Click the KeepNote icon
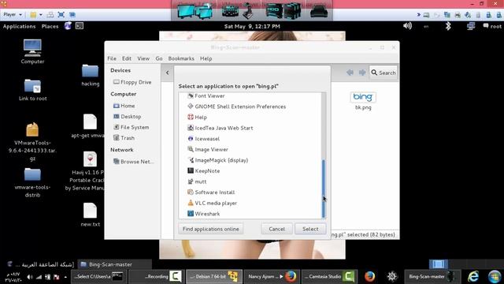Viewport: 504px width, 284px height. click(191, 170)
